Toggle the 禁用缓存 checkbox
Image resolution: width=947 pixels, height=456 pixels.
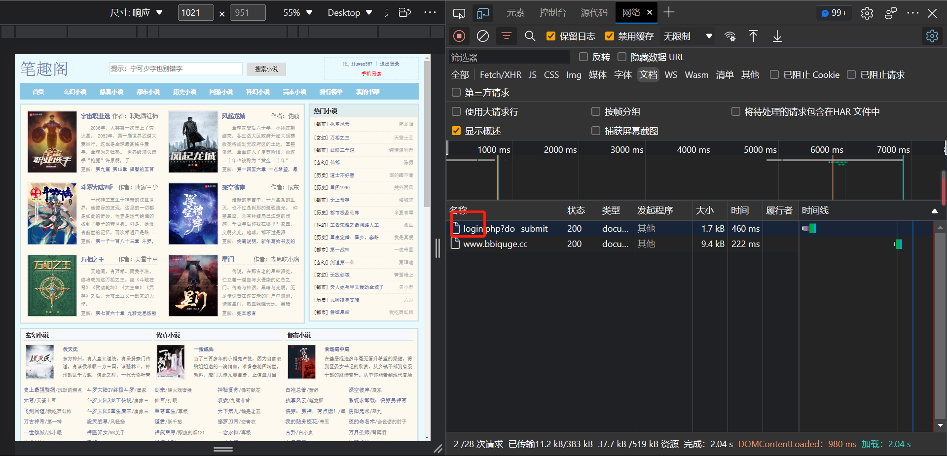(x=610, y=36)
